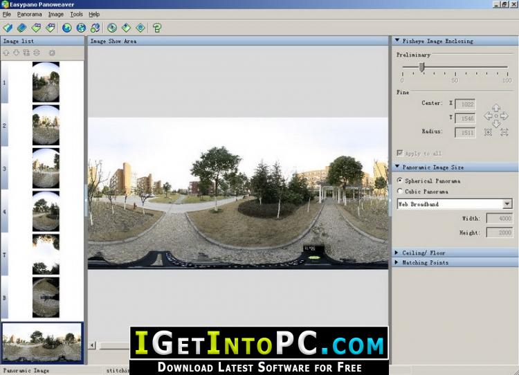Open the Tools menu
Image resolution: width=519 pixels, height=375 pixels.
(x=76, y=15)
